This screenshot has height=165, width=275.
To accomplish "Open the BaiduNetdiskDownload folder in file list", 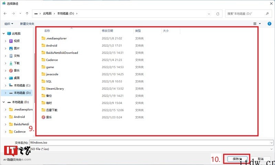I will [62, 53].
